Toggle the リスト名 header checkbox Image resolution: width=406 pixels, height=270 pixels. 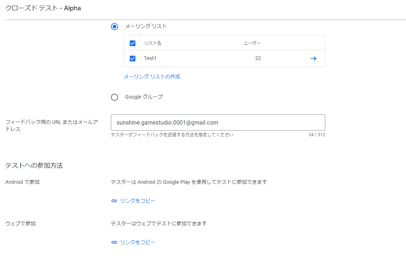132,43
